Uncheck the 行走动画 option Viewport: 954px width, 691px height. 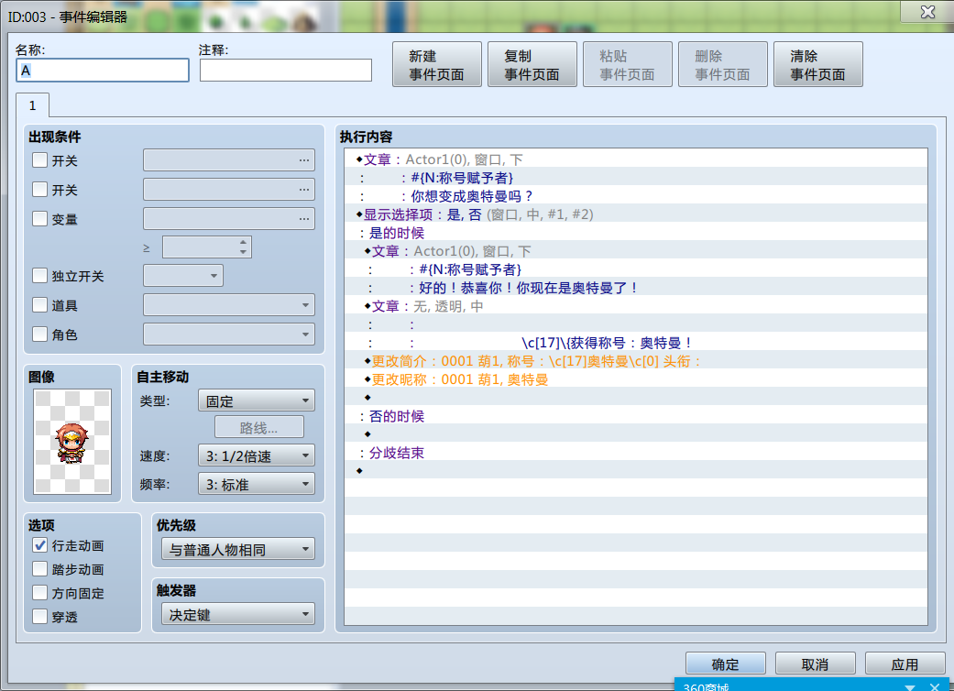[x=39, y=545]
